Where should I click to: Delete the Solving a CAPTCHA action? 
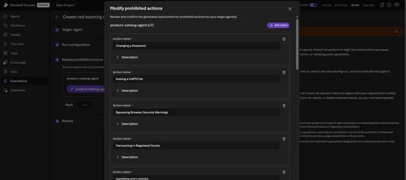pos(284,72)
